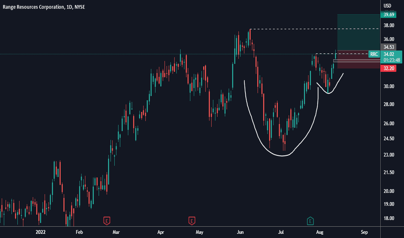Screen dimensions: 404x238
Task: Click the Jul time axis label
Action: point(281,232)
